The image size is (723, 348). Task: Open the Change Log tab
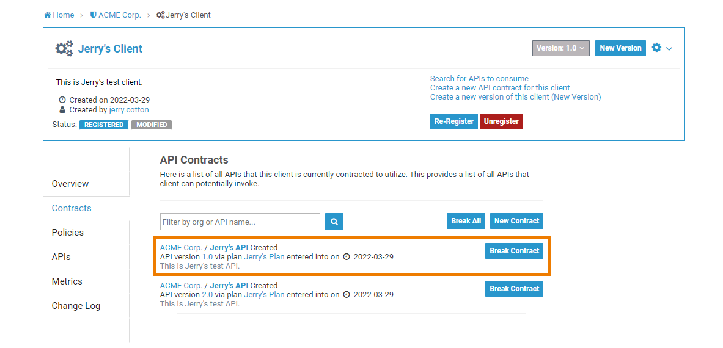click(76, 306)
